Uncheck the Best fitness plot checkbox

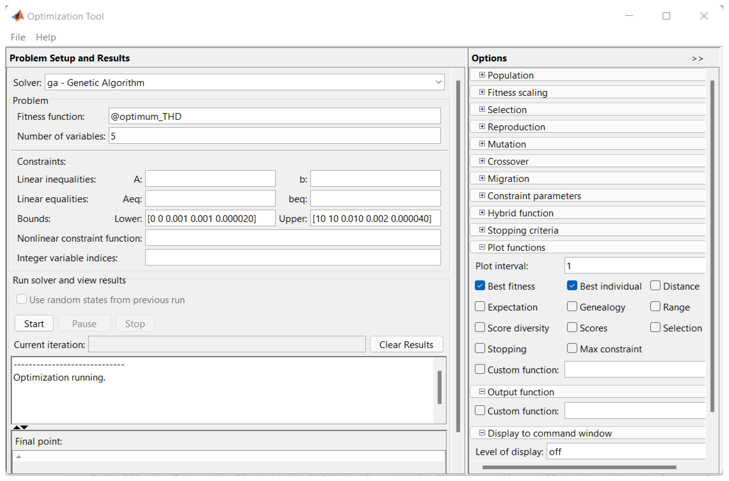tap(480, 286)
